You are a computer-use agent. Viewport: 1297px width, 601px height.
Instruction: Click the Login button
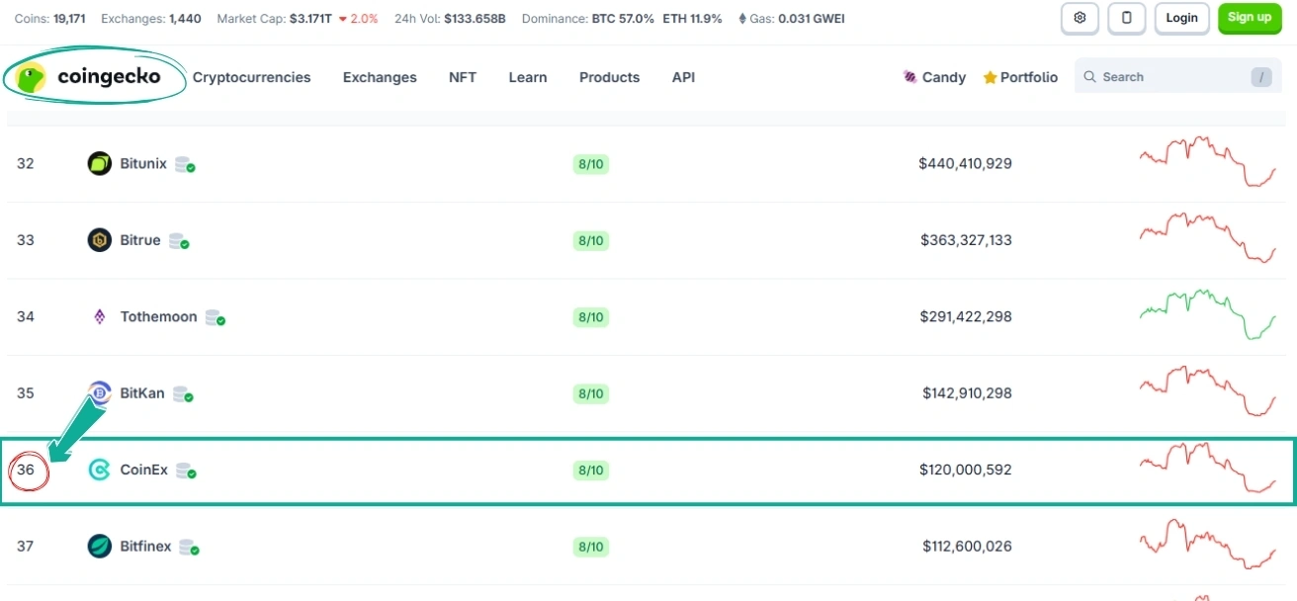pyautogui.click(x=1181, y=18)
